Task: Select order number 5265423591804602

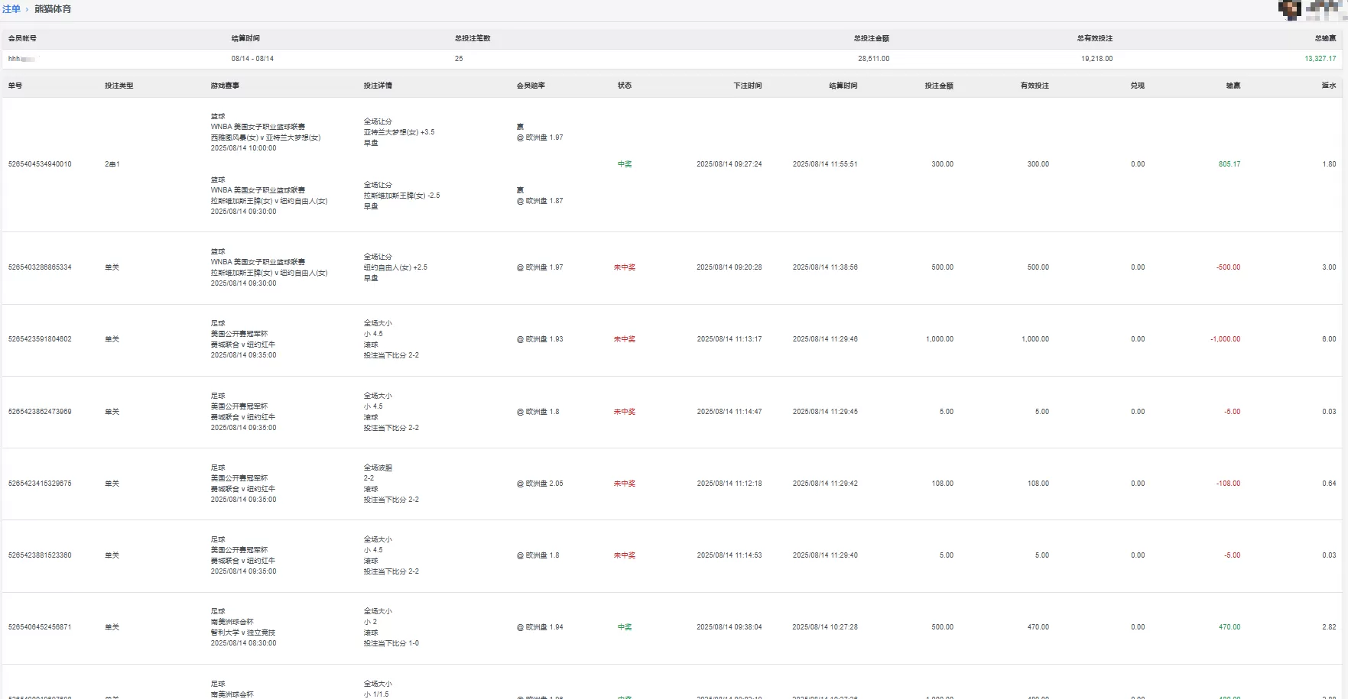Action: [40, 339]
